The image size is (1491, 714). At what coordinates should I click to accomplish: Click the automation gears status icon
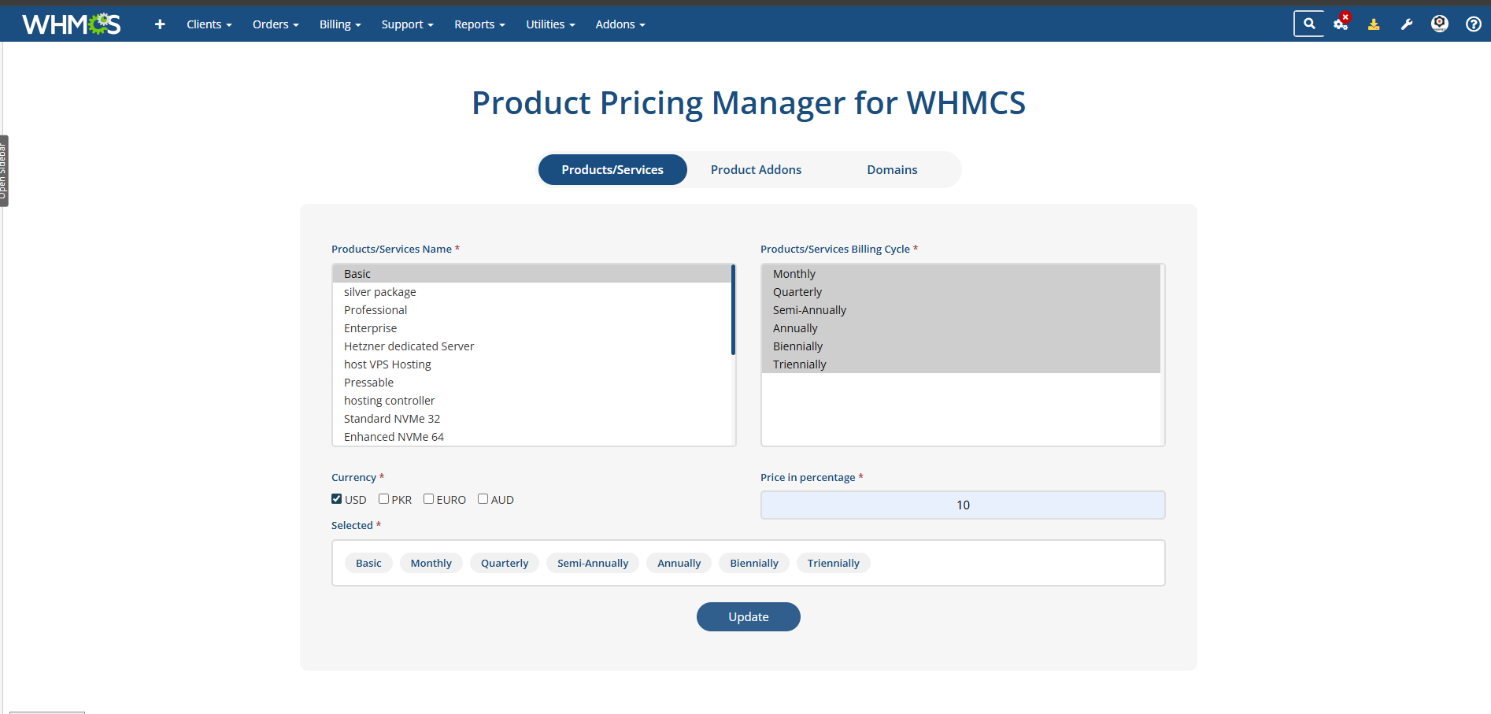click(x=1341, y=24)
